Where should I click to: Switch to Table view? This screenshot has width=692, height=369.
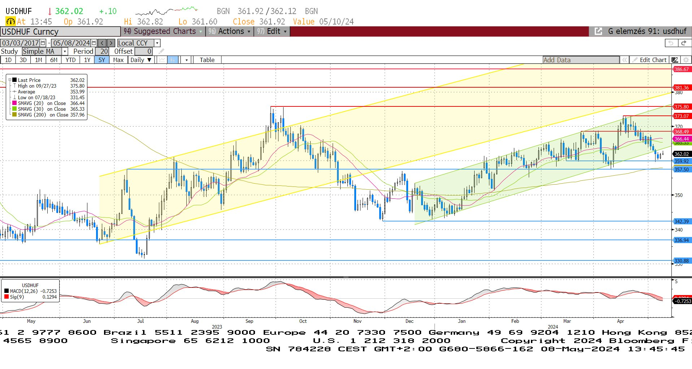[x=207, y=60]
